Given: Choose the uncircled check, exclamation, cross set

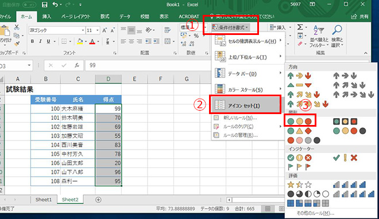Looking at the screenshot, I should pyautogui.click(x=345, y=158).
